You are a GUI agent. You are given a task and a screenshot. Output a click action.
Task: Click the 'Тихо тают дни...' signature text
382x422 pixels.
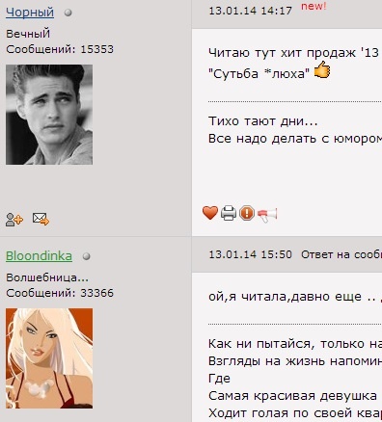click(263, 121)
